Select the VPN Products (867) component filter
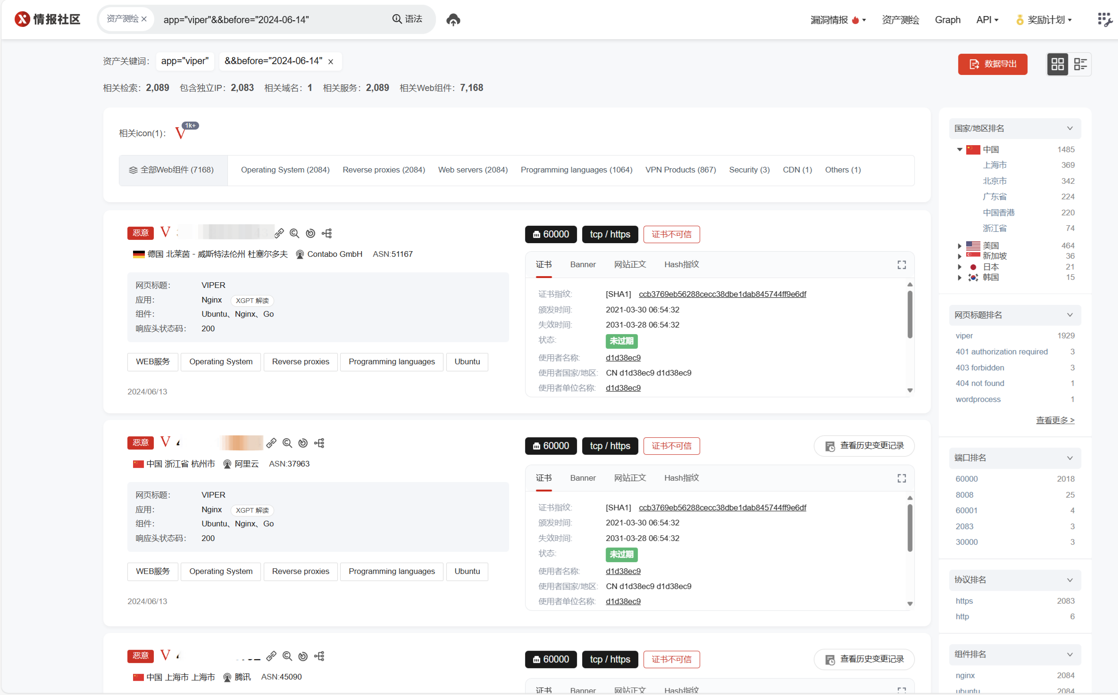This screenshot has height=695, width=1118. 680,170
